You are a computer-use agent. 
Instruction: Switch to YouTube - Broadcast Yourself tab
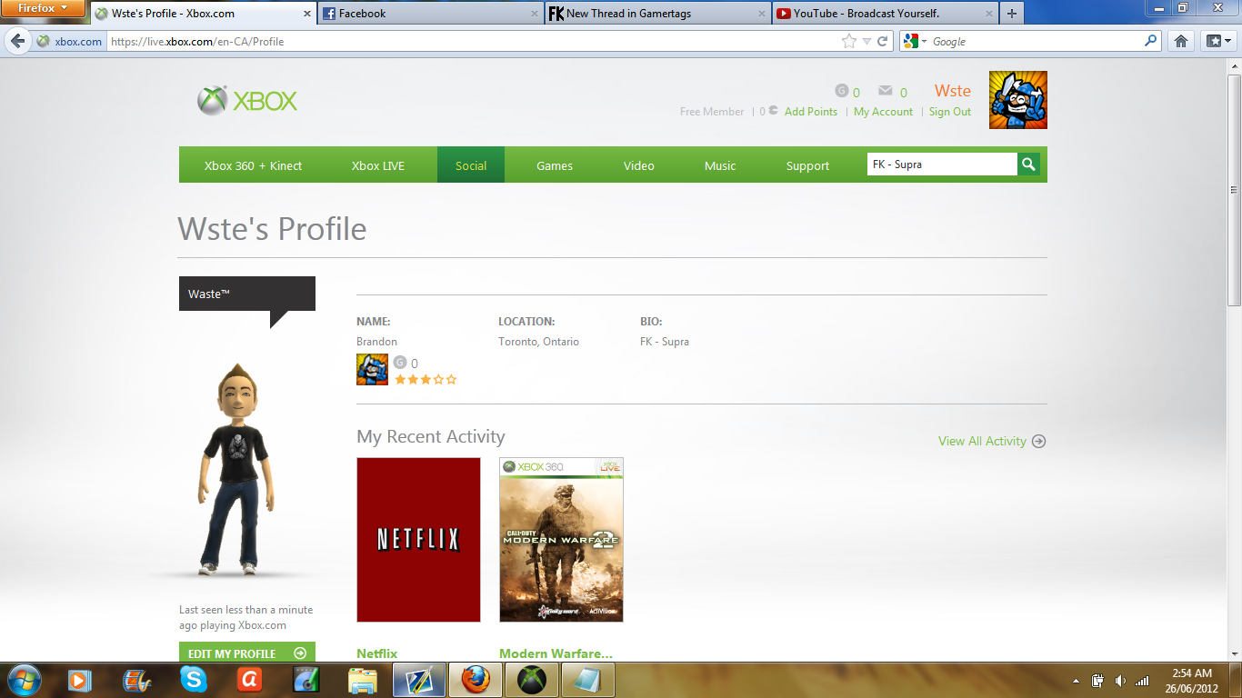[885, 14]
